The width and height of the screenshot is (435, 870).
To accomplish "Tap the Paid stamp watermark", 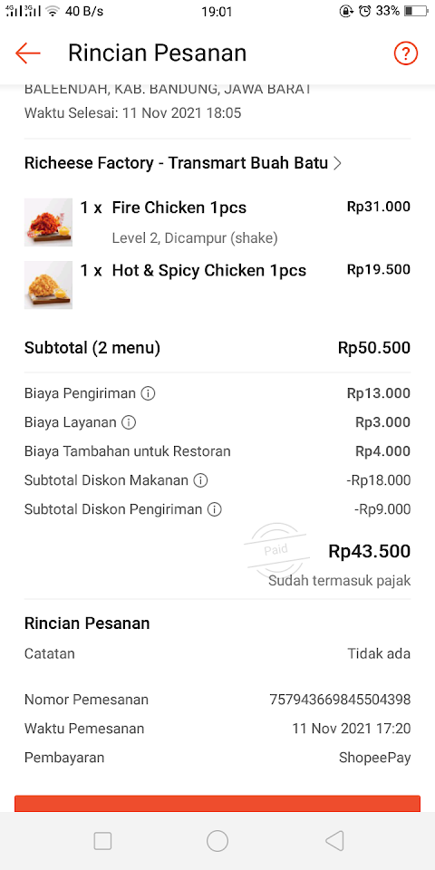I will tap(275, 548).
